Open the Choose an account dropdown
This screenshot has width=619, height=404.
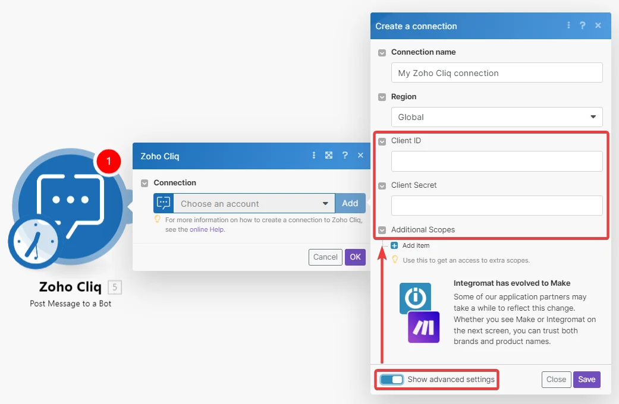click(254, 203)
